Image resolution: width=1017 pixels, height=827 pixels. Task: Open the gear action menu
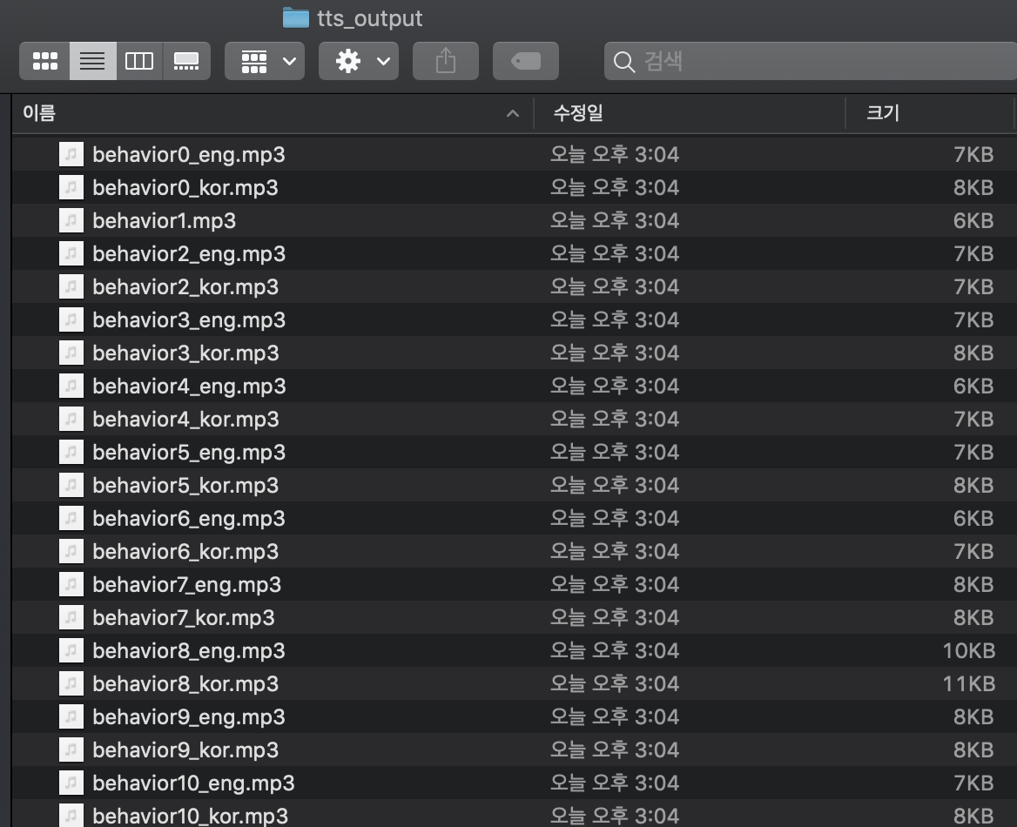pos(359,61)
